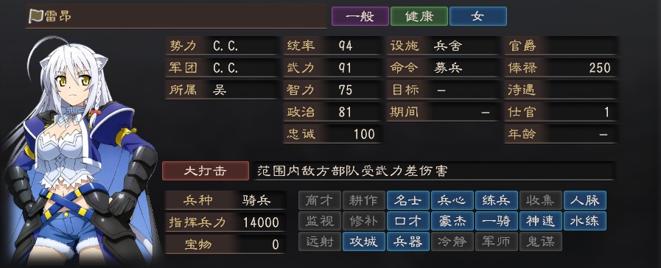The image size is (661, 268).
Task: Select the greyed 商才 skill badge
Action: 320,200
